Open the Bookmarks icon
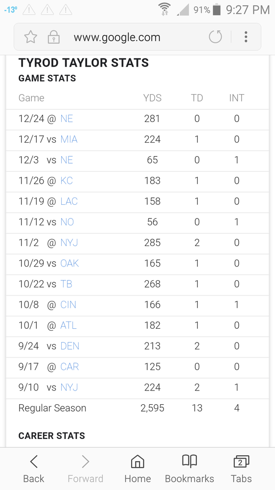The image size is (275, 490). tap(189, 469)
